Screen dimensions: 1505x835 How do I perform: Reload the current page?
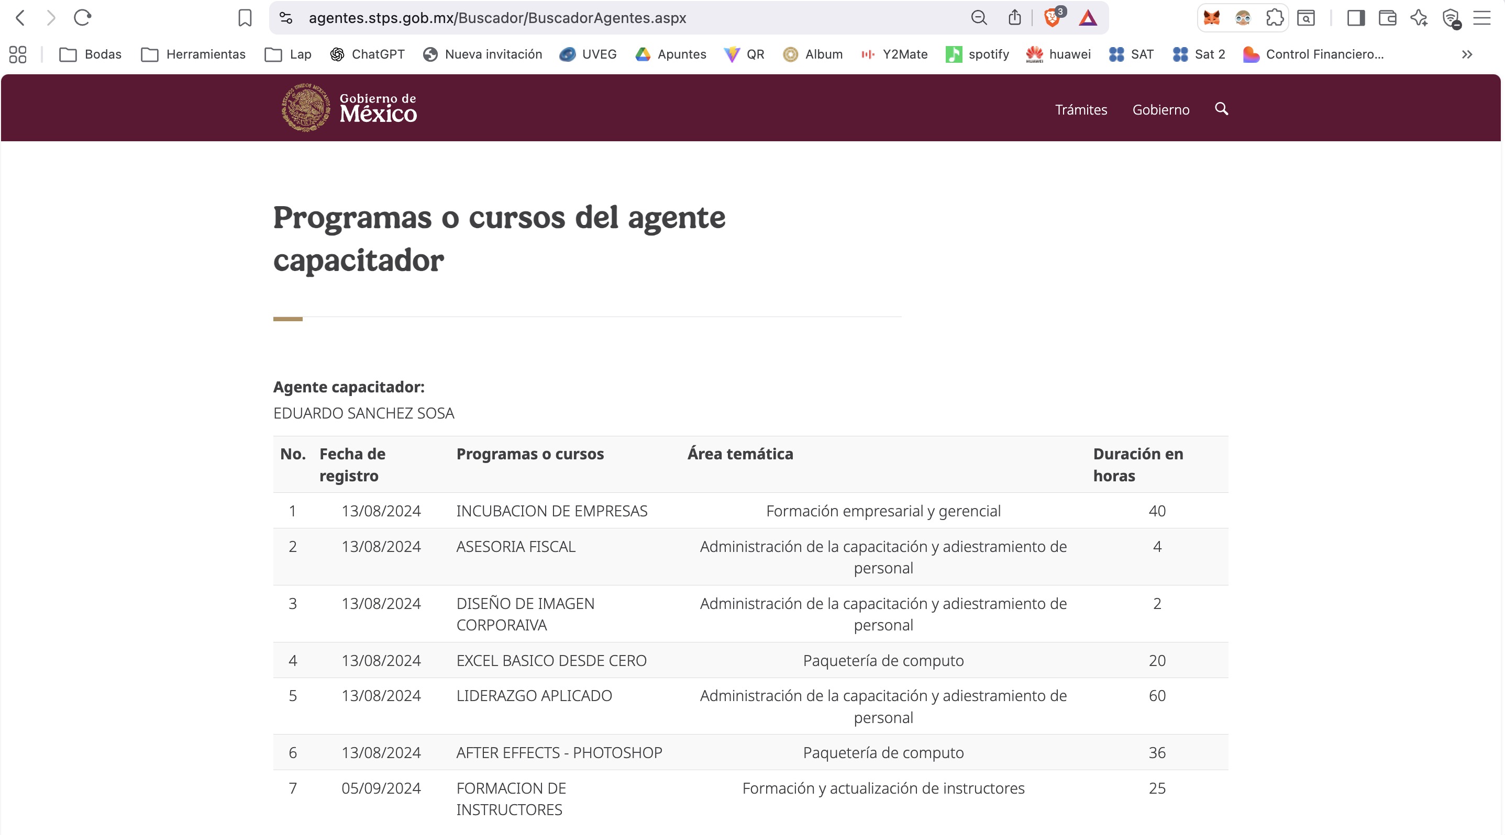(x=82, y=18)
